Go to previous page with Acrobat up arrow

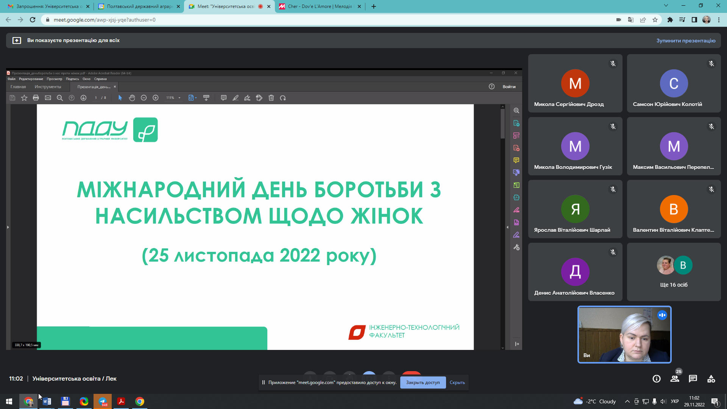[x=72, y=98]
